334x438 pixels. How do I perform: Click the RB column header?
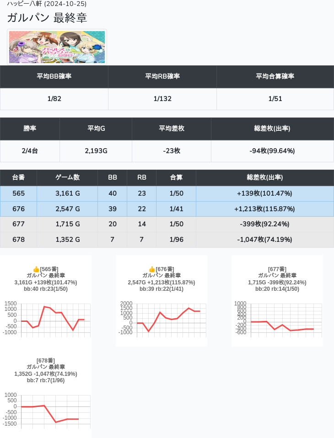(x=141, y=177)
